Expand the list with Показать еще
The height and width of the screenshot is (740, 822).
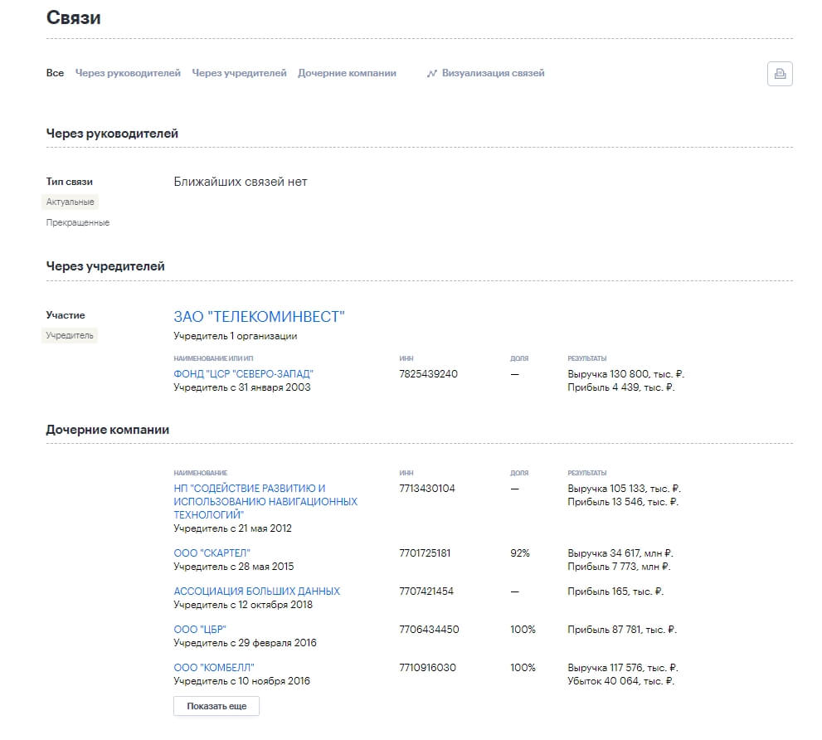click(216, 706)
